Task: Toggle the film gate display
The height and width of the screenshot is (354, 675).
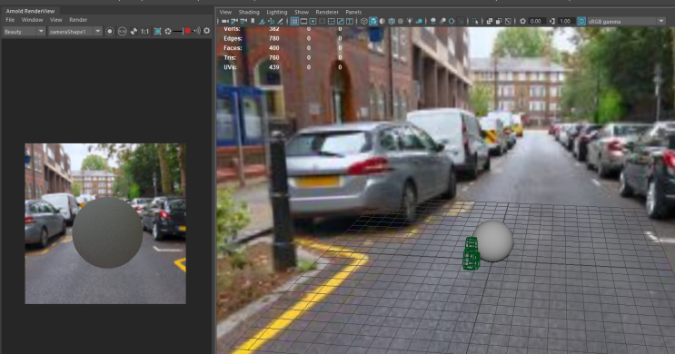Action: 303,21
